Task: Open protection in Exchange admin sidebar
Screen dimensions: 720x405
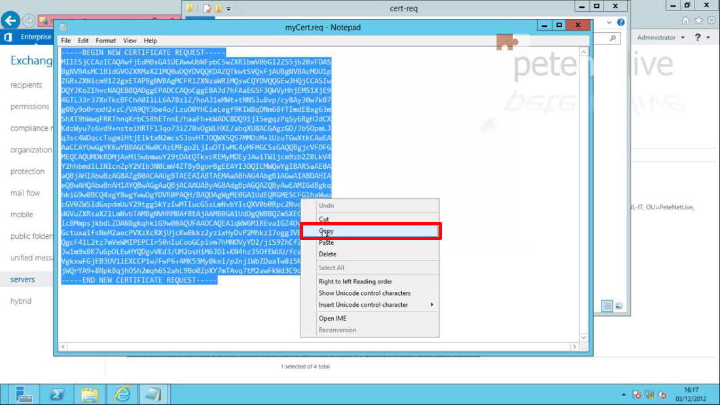Action: point(27,171)
